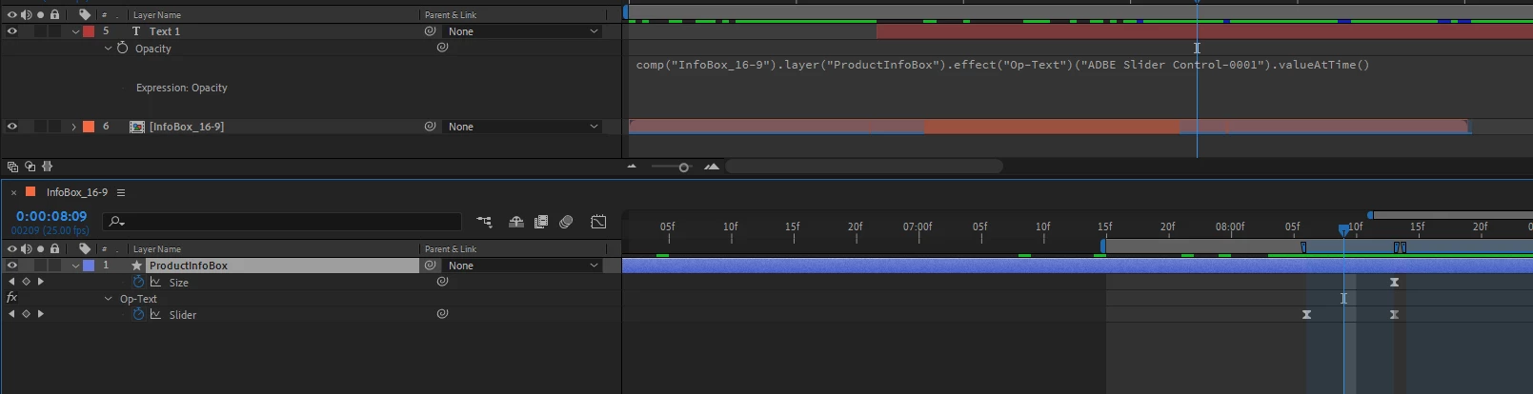Image resolution: width=1533 pixels, height=394 pixels.
Task: Click pick whip for [InfoBox_16-9] parent
Action: 431,127
